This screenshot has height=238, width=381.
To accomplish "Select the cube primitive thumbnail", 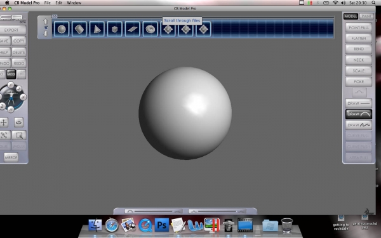I will (x=115, y=29).
